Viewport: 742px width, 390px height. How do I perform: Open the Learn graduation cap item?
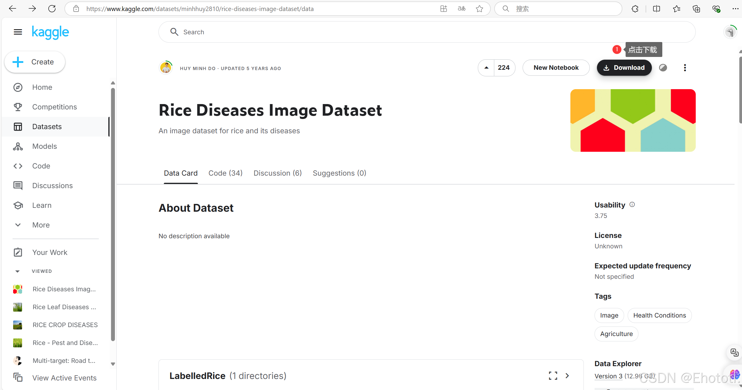pyautogui.click(x=18, y=205)
